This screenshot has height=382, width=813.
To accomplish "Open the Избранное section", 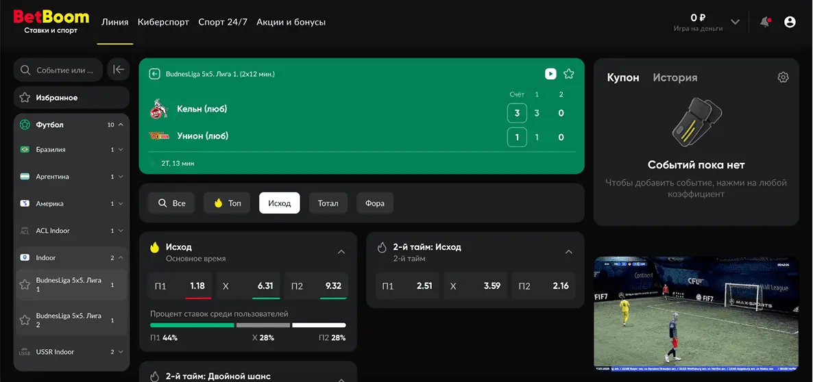I will pyautogui.click(x=71, y=97).
